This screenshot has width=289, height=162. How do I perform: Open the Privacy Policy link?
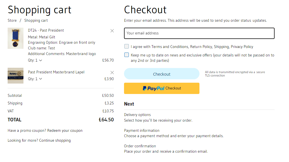(242, 47)
